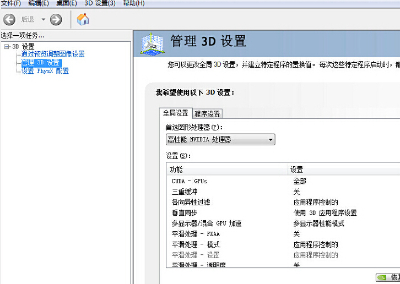Collapse the 3D 设置 tree node
400x284 pixels.
[7, 46]
